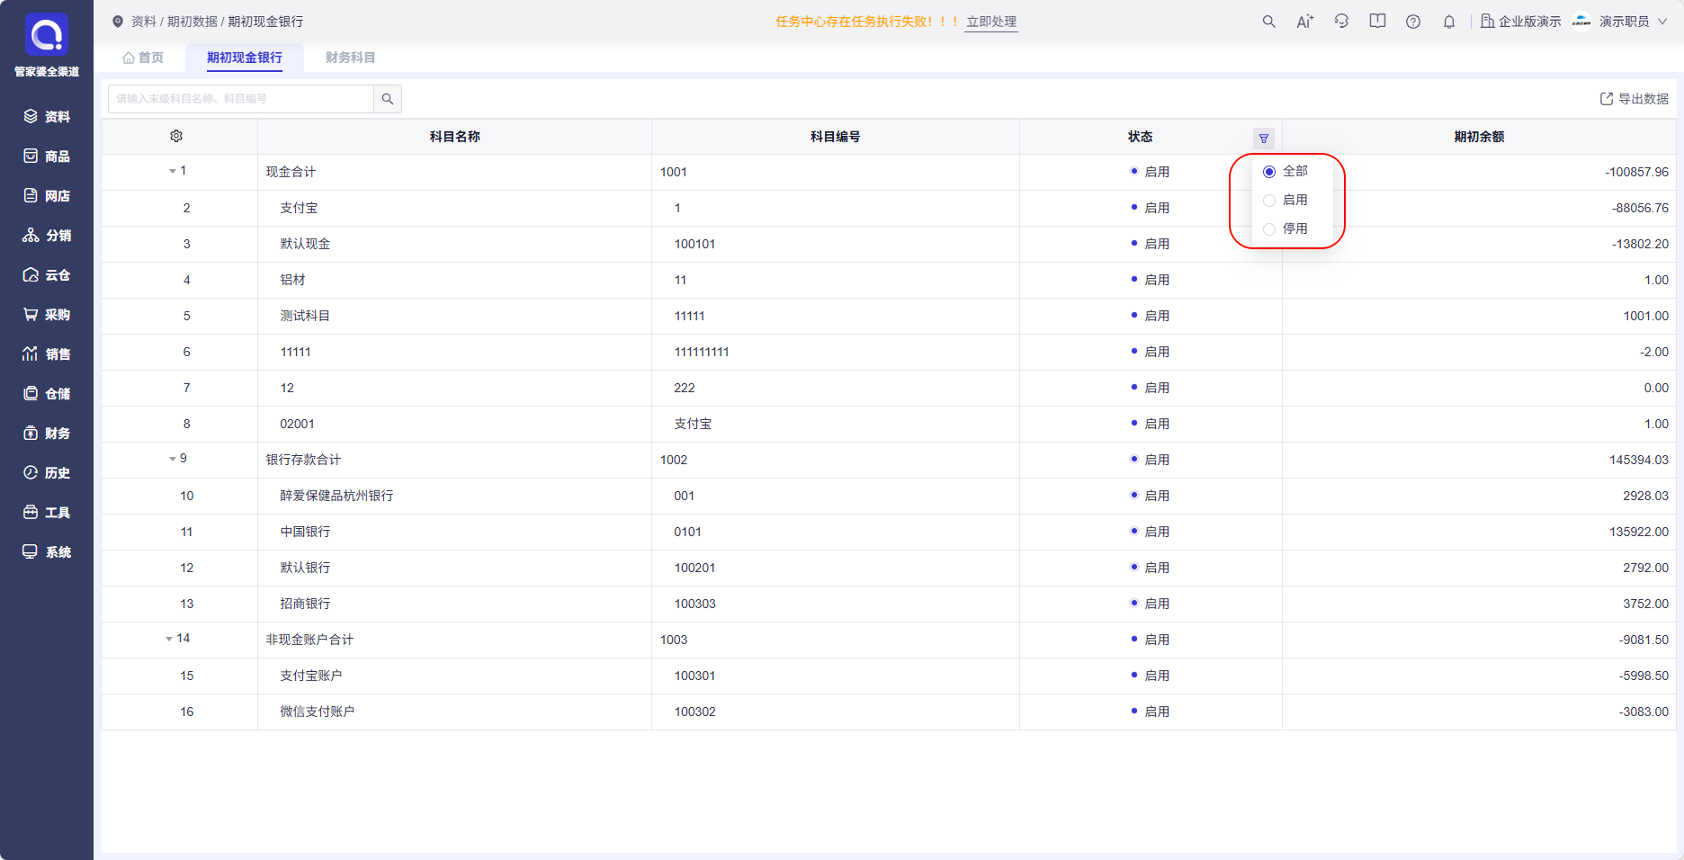The width and height of the screenshot is (1684, 860).
Task: Switch to the 期初现金银行 tab
Action: pyautogui.click(x=245, y=58)
